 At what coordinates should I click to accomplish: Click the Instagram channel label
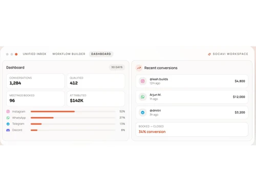(18, 112)
